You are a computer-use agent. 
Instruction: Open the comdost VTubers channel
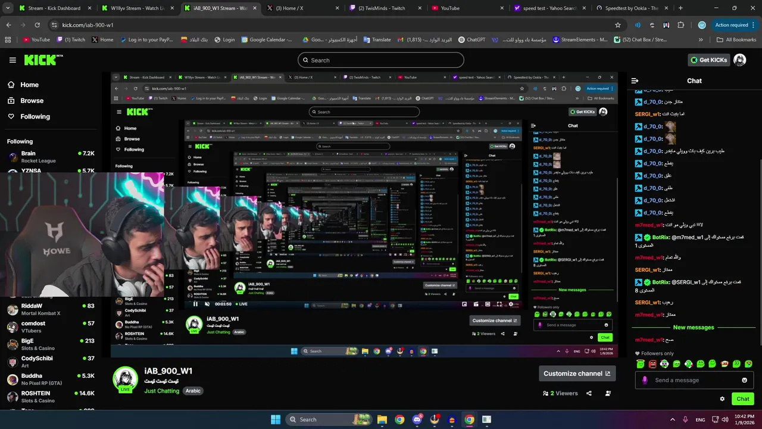tap(50, 327)
